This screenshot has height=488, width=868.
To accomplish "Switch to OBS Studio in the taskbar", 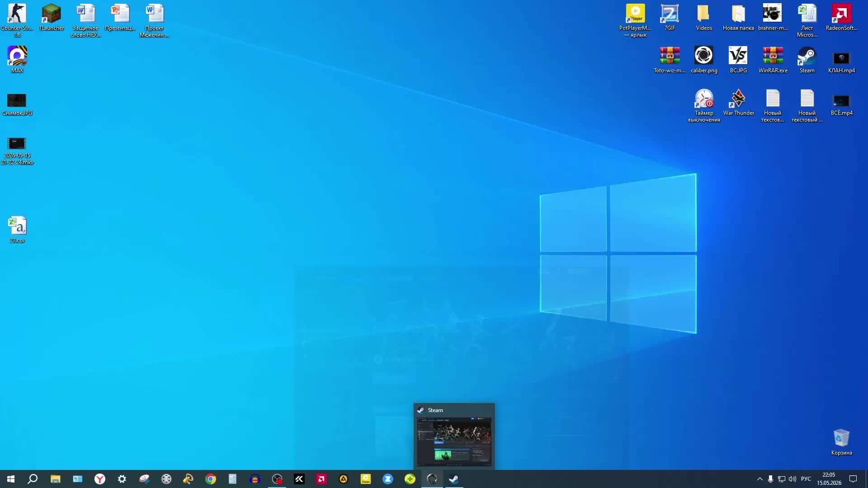I will [277, 479].
